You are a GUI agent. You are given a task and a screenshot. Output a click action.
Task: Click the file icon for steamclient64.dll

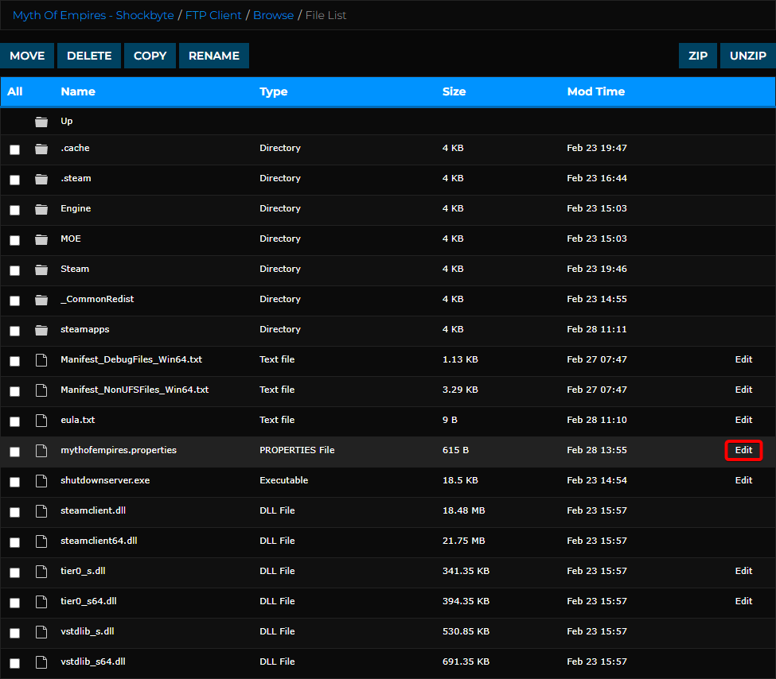tap(41, 541)
